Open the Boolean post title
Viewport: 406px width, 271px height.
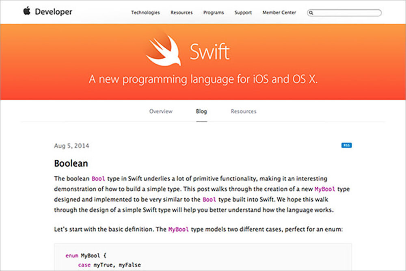coord(71,163)
